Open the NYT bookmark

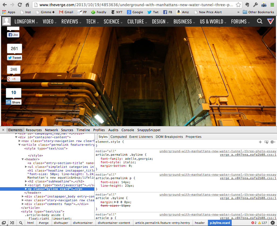(117, 12)
